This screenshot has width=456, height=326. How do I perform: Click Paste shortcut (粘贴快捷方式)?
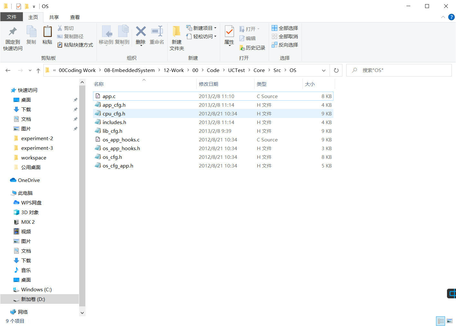point(75,45)
